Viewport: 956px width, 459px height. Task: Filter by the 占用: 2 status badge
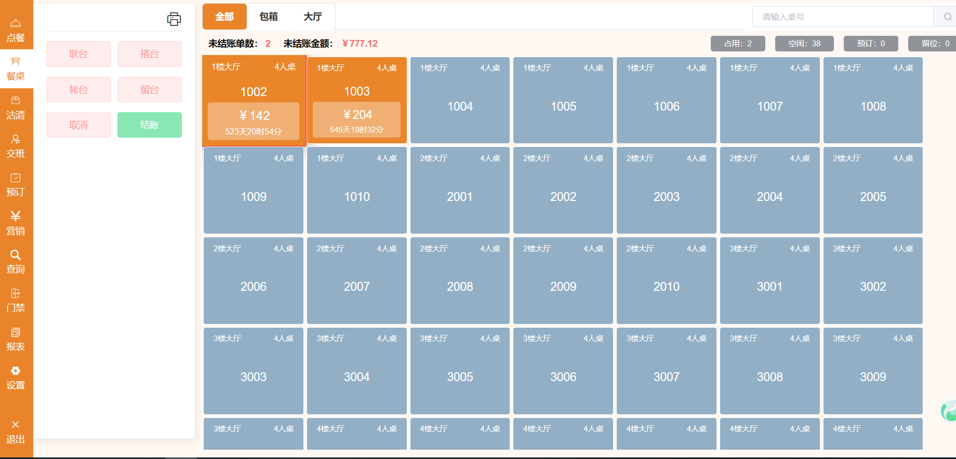(738, 44)
